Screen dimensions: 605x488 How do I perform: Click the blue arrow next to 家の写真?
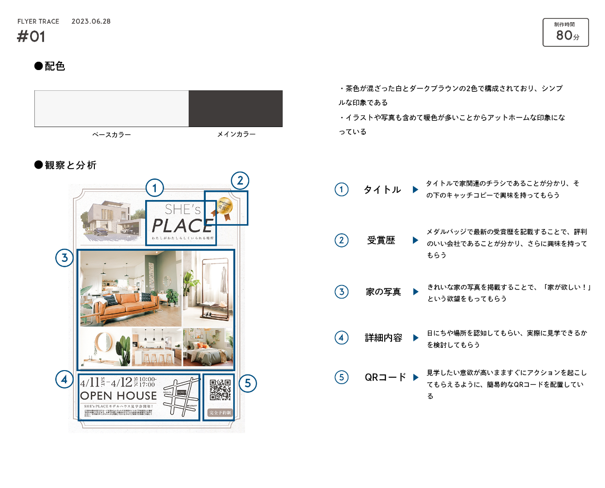pos(415,291)
